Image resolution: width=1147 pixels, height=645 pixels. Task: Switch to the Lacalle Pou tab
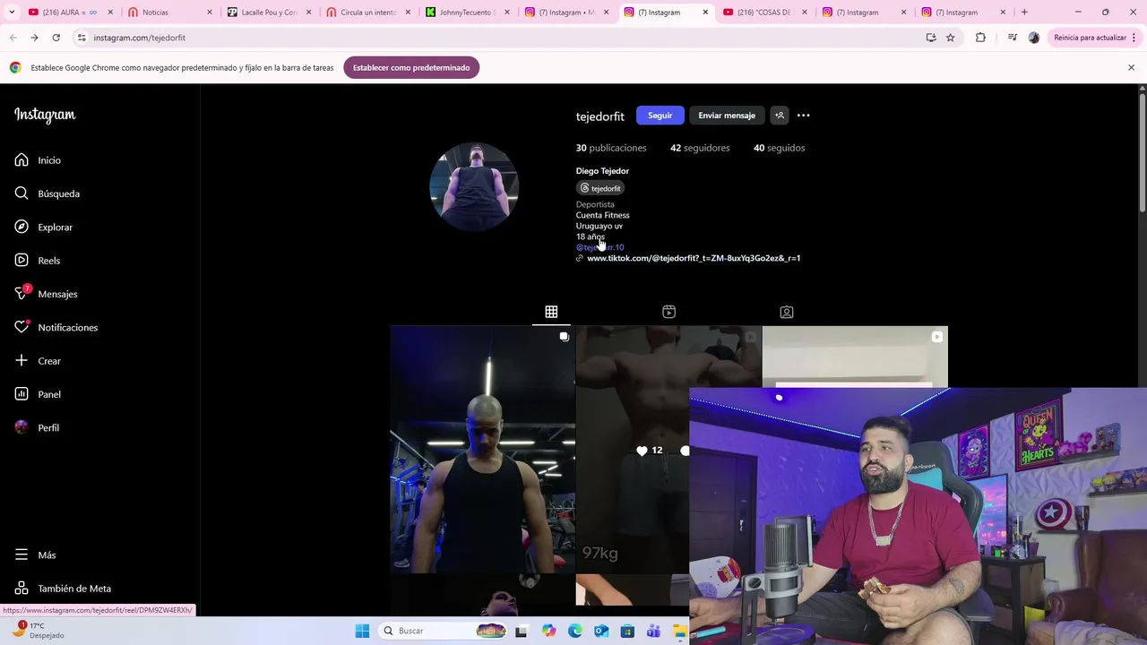(269, 13)
